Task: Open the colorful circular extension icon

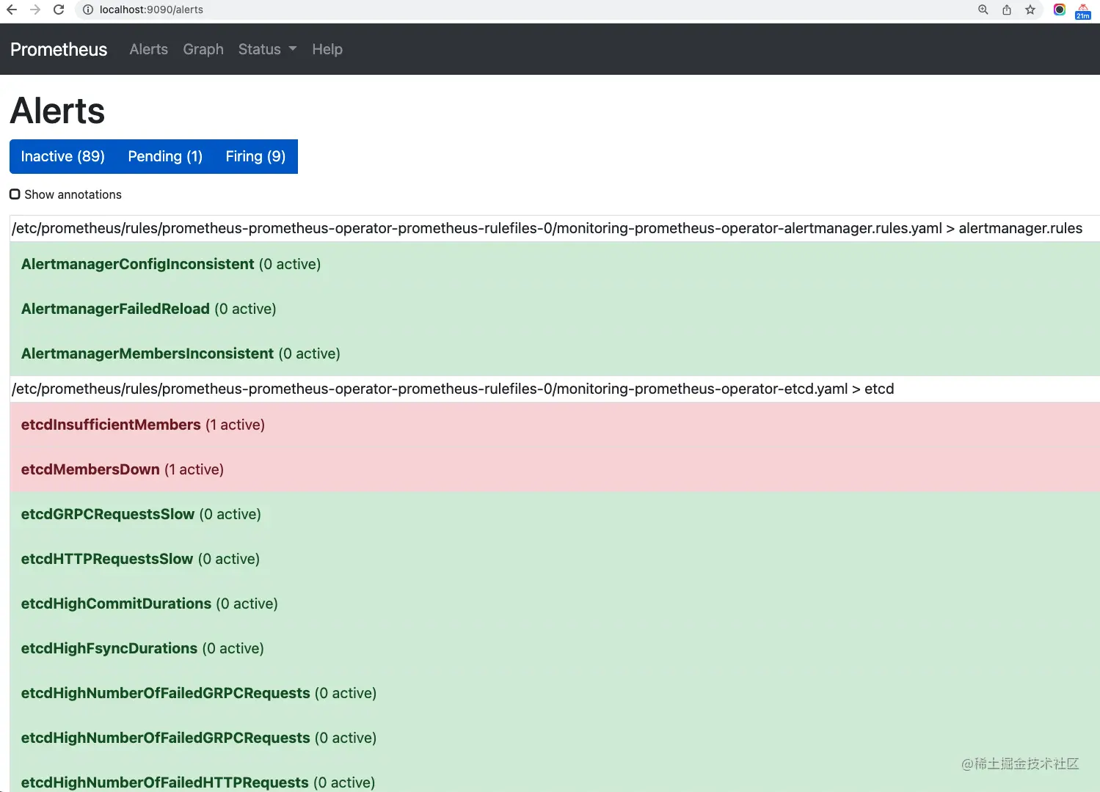Action: point(1060,10)
